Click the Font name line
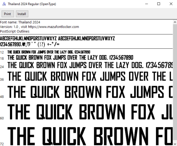The width and height of the screenshot is (177, 146). coord(20,22)
